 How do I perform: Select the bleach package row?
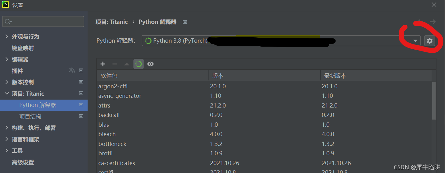coord(264,134)
